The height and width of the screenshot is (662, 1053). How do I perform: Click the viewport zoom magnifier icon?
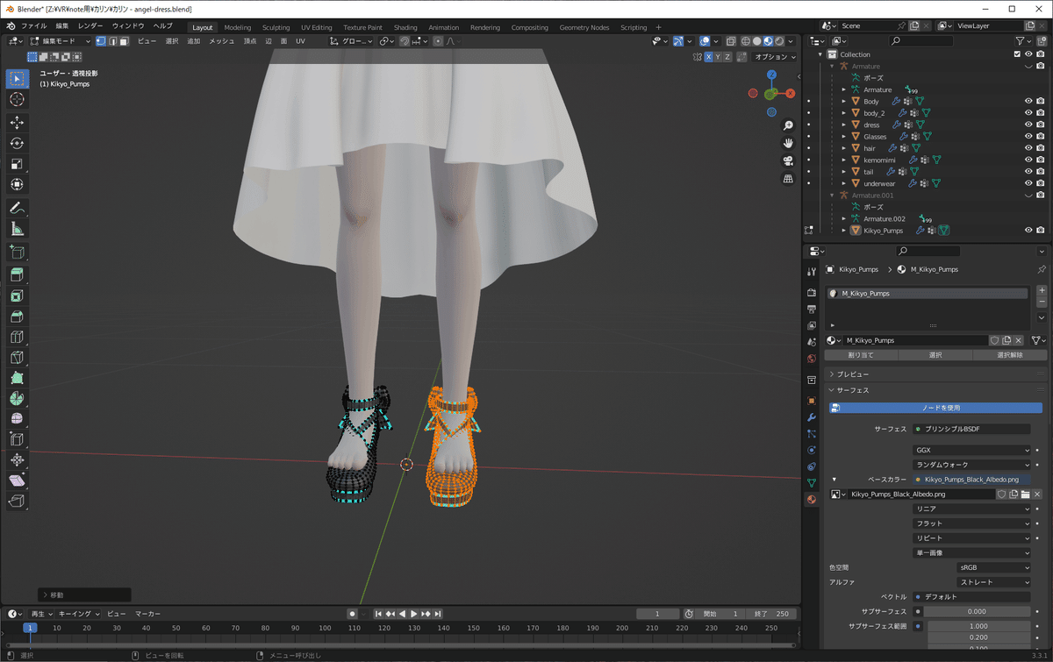(788, 125)
